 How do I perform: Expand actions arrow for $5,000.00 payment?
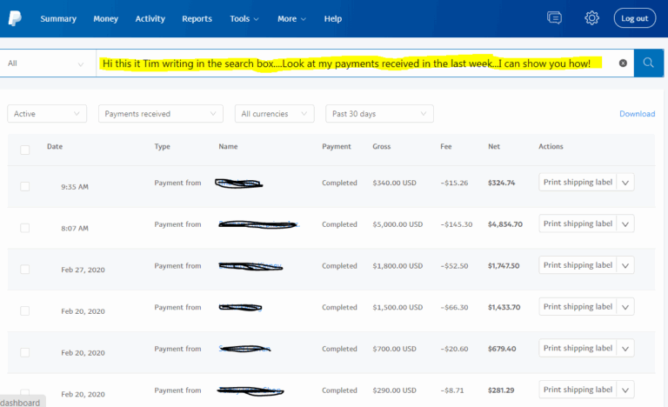click(625, 224)
